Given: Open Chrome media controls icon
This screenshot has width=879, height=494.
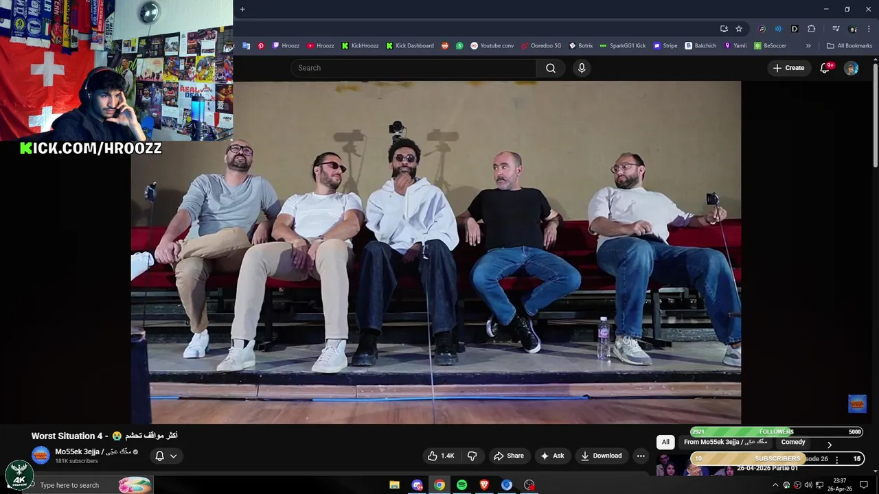Looking at the screenshot, I should (836, 29).
